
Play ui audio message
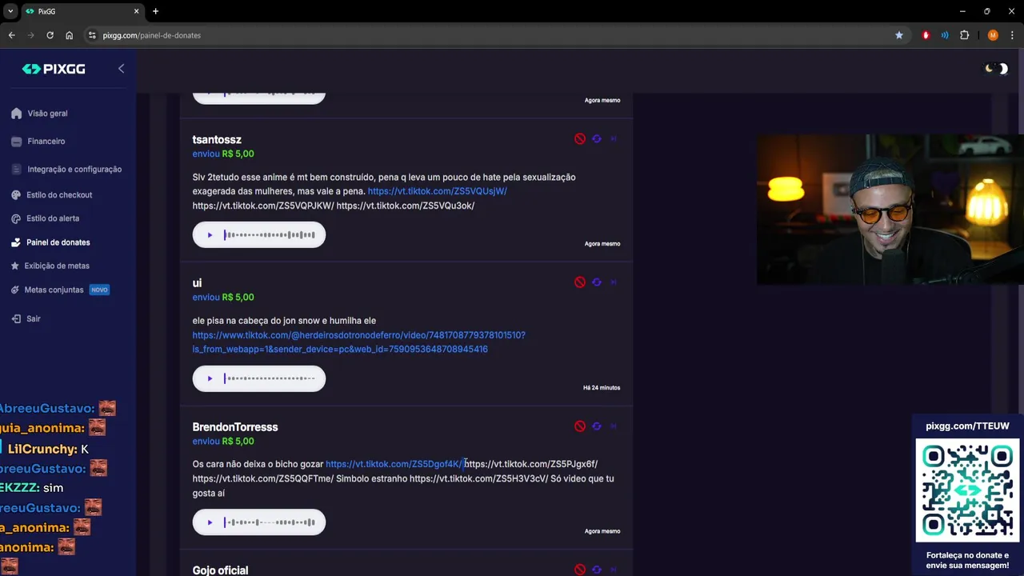210,378
